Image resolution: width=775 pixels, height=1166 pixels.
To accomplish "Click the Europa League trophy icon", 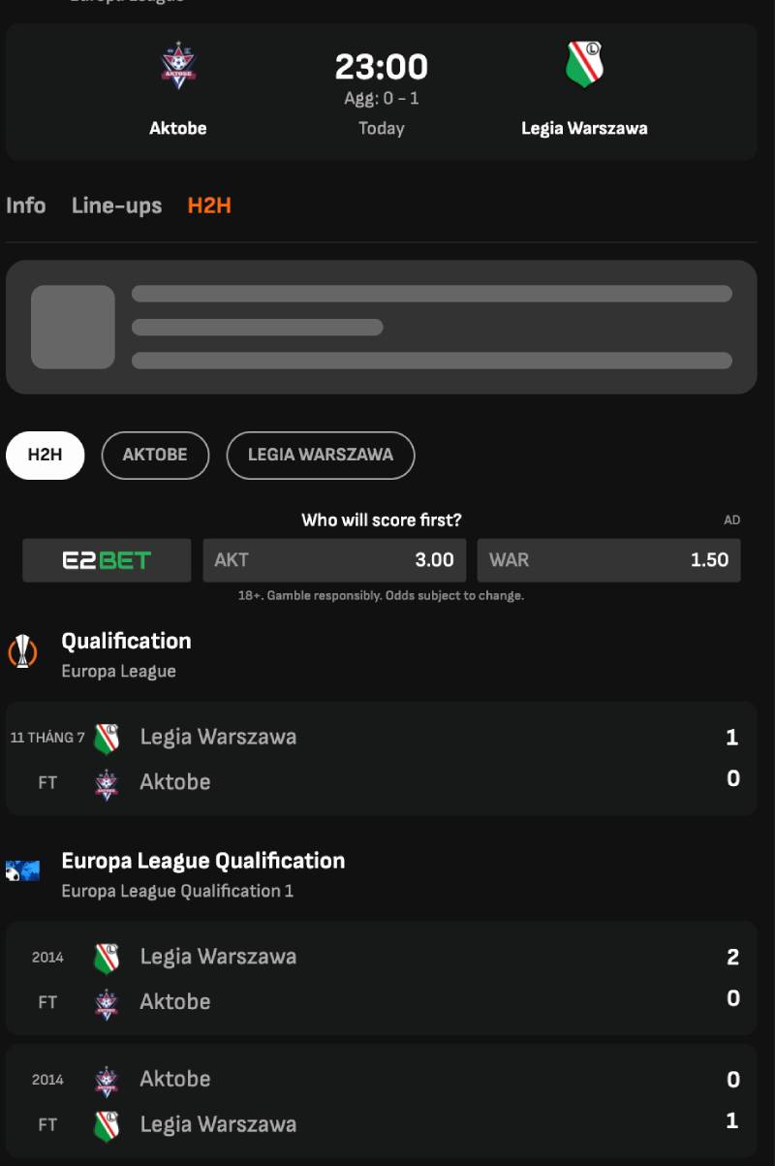I will coord(22,650).
